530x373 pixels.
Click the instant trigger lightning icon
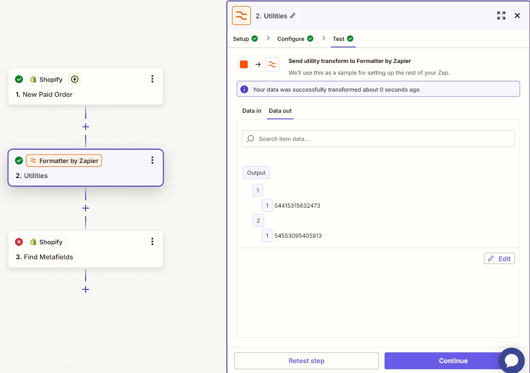(x=75, y=79)
